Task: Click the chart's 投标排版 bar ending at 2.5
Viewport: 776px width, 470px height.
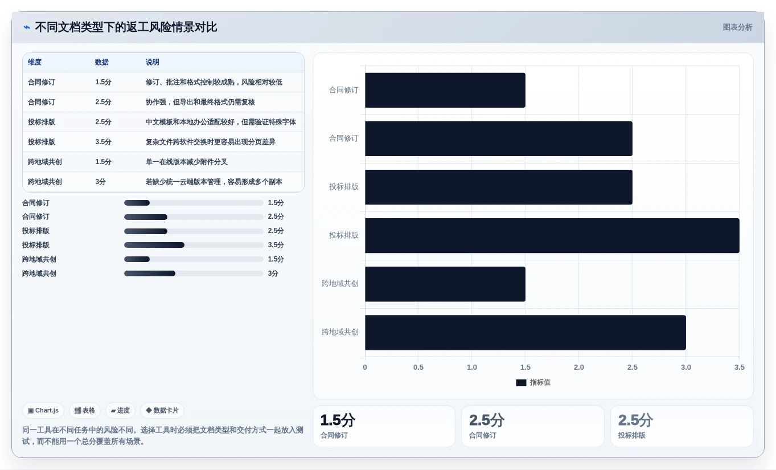Action: [x=499, y=187]
